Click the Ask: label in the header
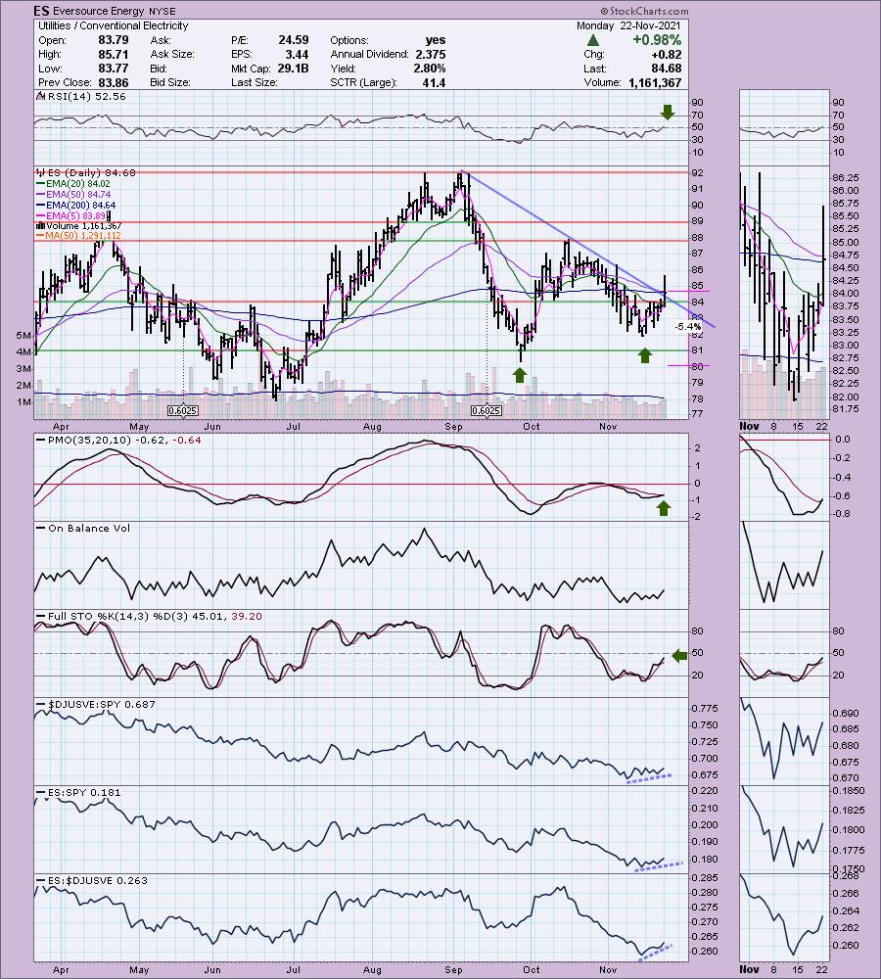 pos(159,40)
